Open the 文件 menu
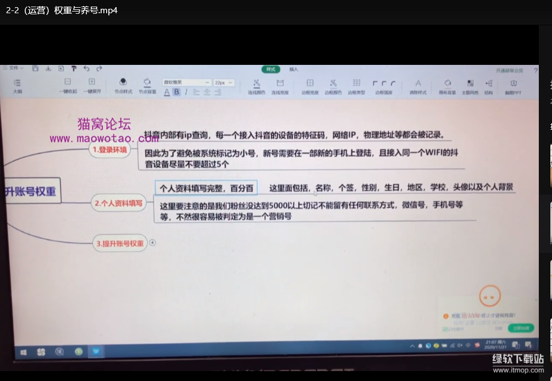 point(13,68)
